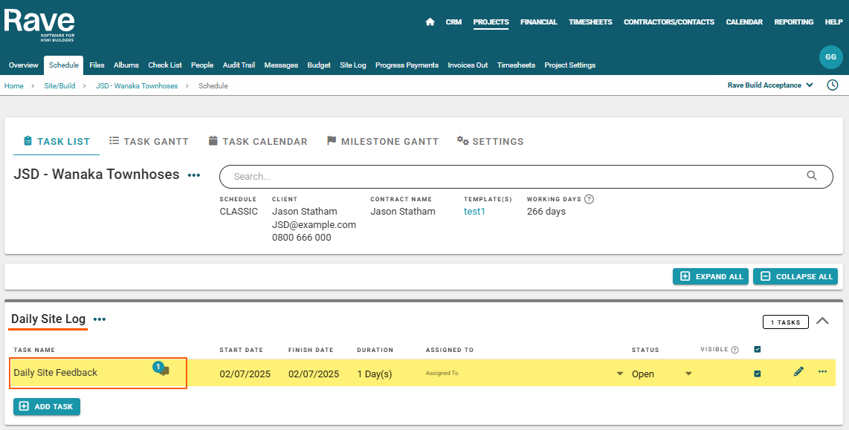Open the clock history icon
This screenshot has height=430, width=849.
(833, 85)
